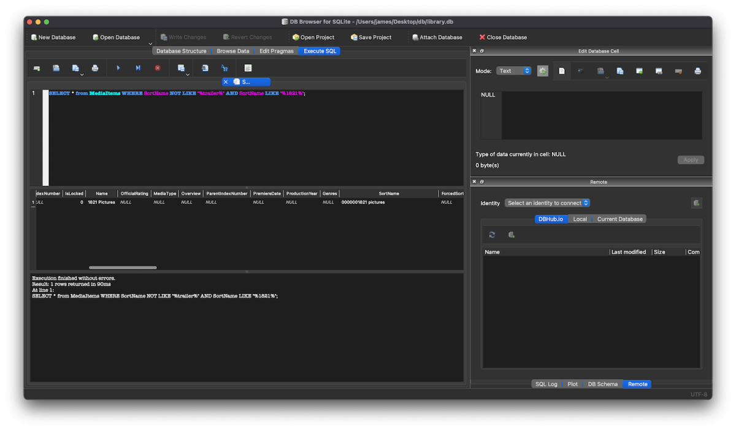Expand the Save SQL file dropdown arrow
Screen dimensions: 736x431
[82, 75]
